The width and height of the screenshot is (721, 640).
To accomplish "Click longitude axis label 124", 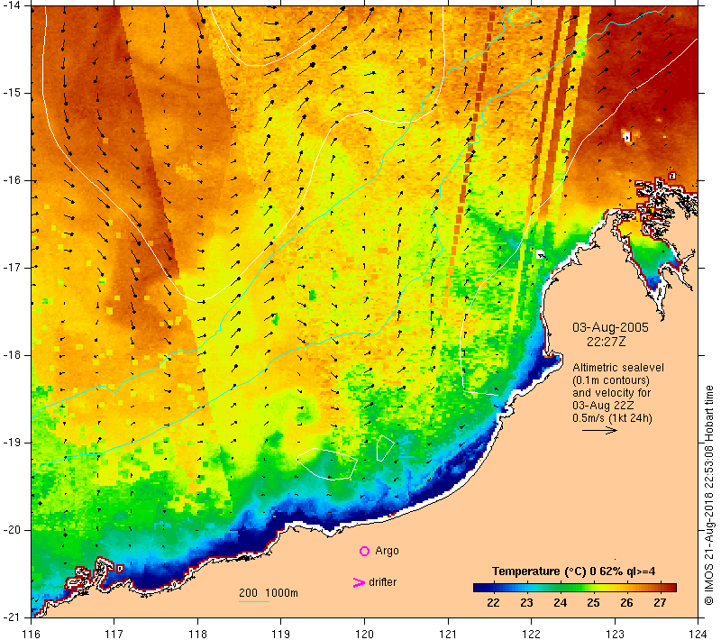I will pos(698,634).
